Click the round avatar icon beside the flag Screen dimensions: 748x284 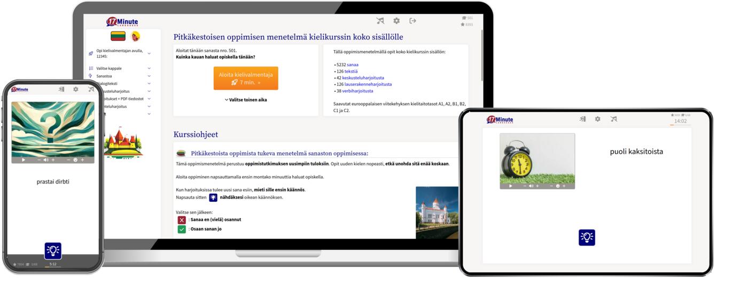coord(136,36)
